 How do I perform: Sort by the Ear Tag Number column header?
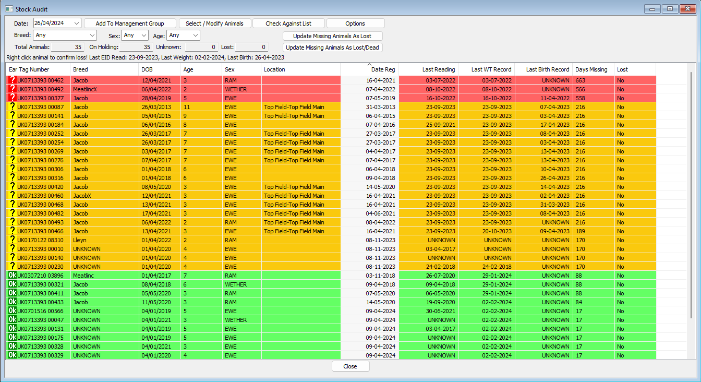(x=38, y=69)
